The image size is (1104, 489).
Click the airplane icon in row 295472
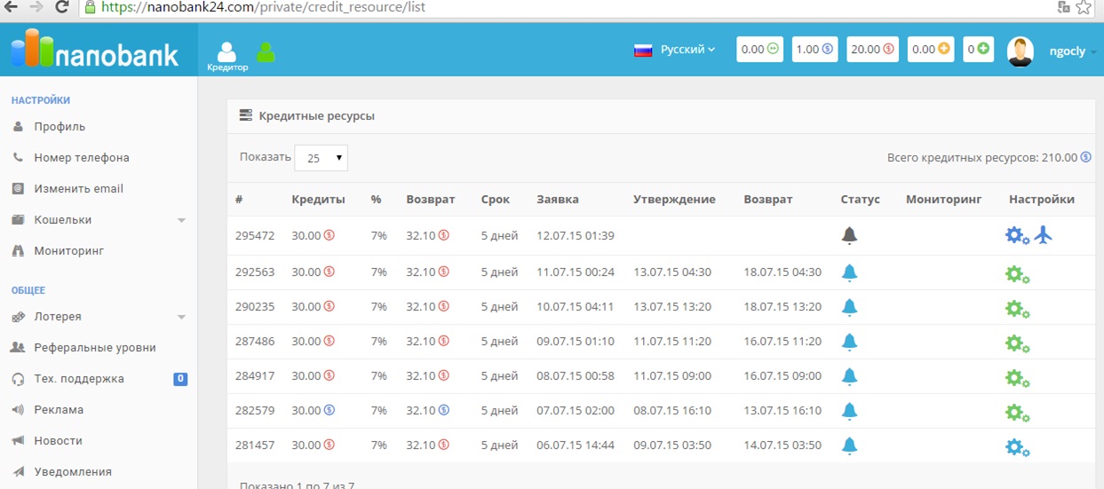pyautogui.click(x=1044, y=235)
